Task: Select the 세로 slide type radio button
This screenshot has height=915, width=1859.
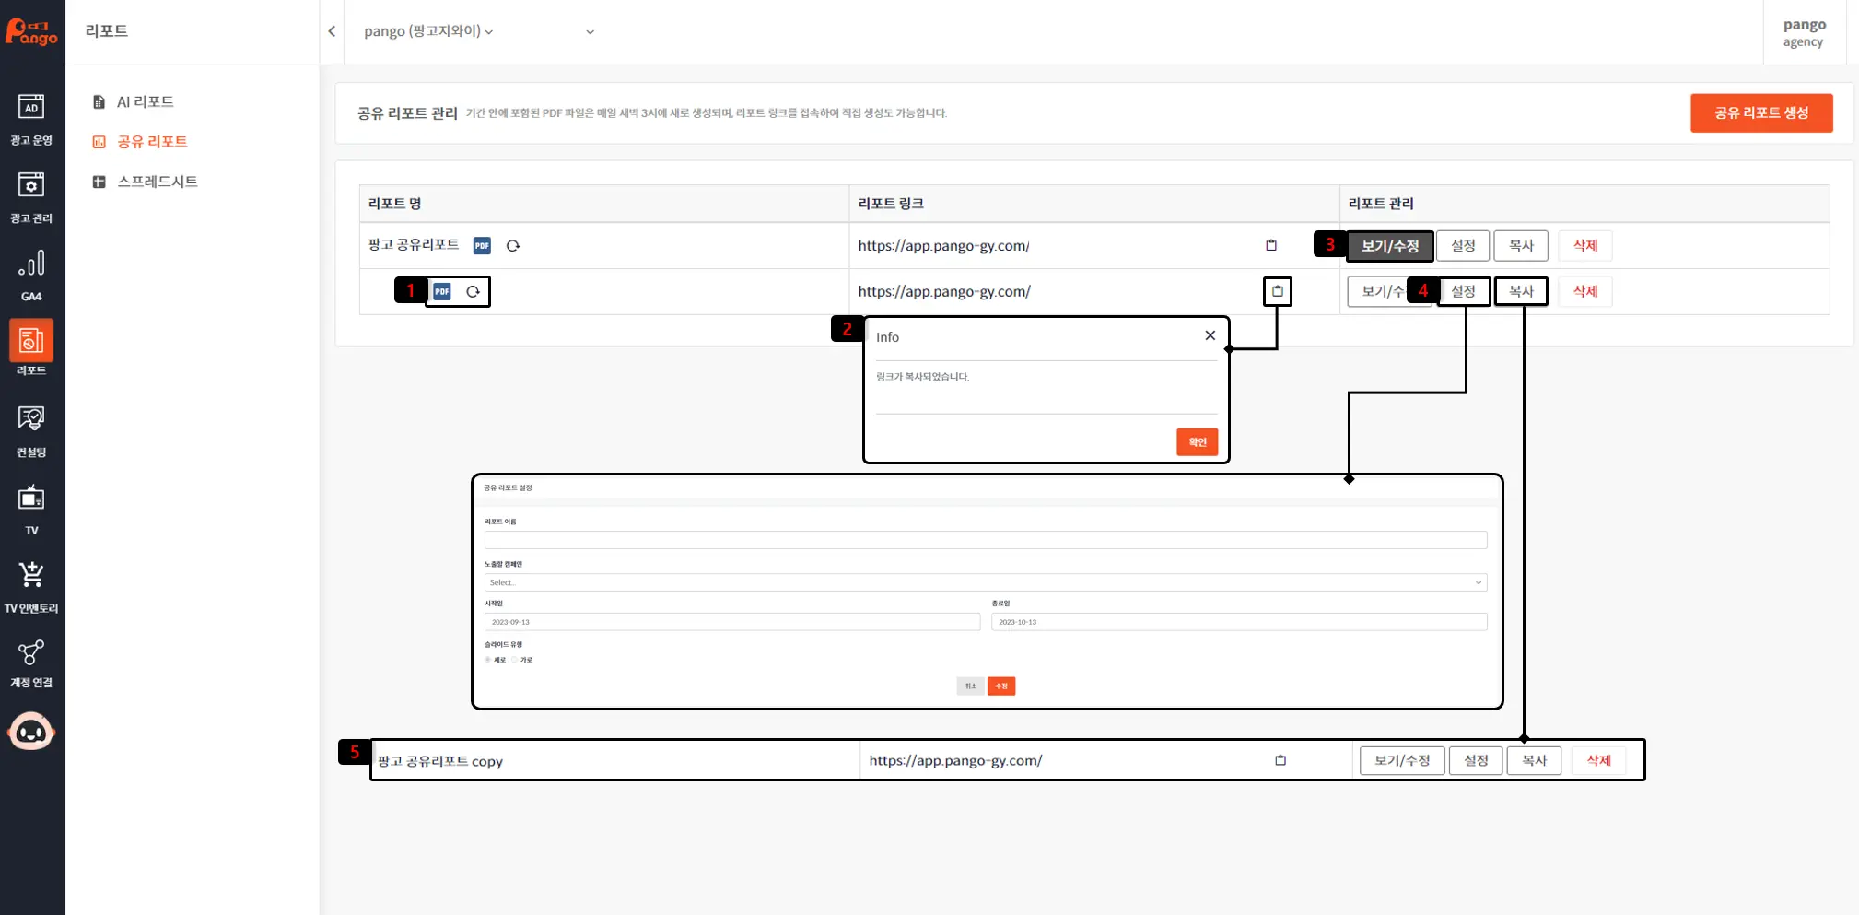Action: 488,660
